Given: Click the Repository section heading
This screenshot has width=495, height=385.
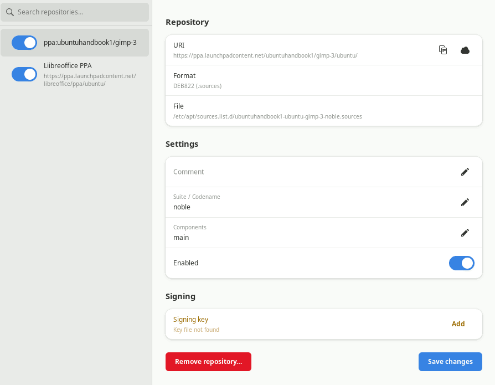Looking at the screenshot, I should [x=187, y=22].
